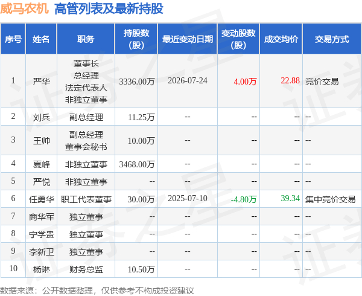Click the name 任勇华
Image resolution: width=362 pixels, height=296 pixels.
[x=41, y=199]
